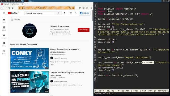Screen dimensions: 170x96
Task: Click Latest from Чёрный Треугольник heading
Action: tap(24, 45)
